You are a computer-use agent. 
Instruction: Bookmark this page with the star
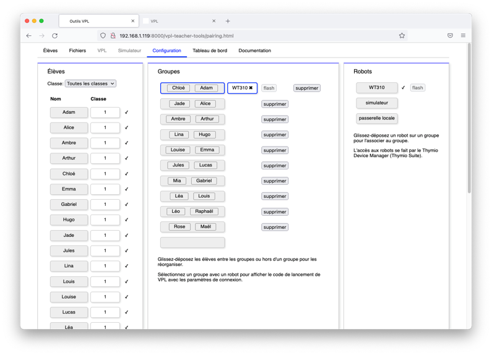tap(402, 36)
